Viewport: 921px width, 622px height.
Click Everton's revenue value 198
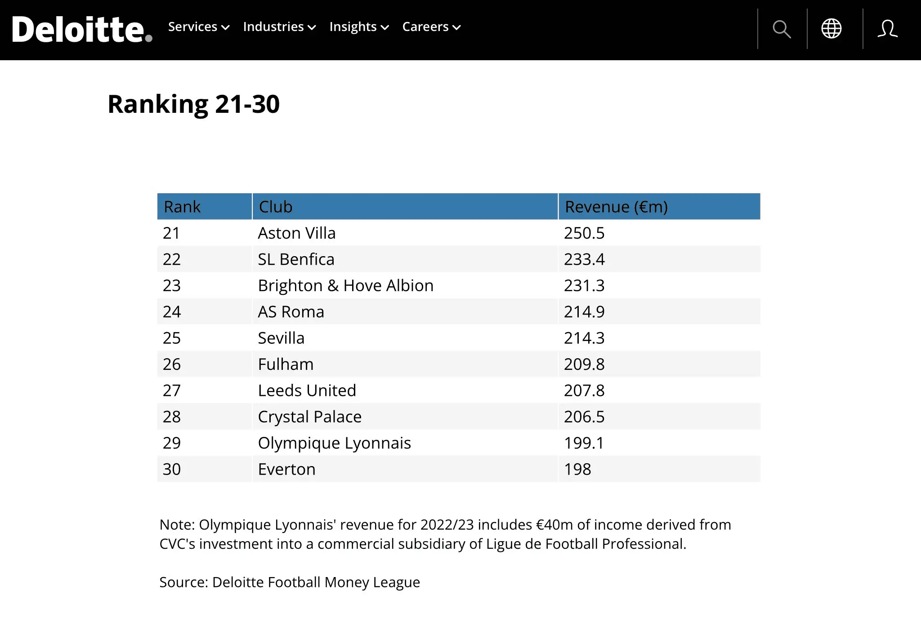(x=577, y=469)
